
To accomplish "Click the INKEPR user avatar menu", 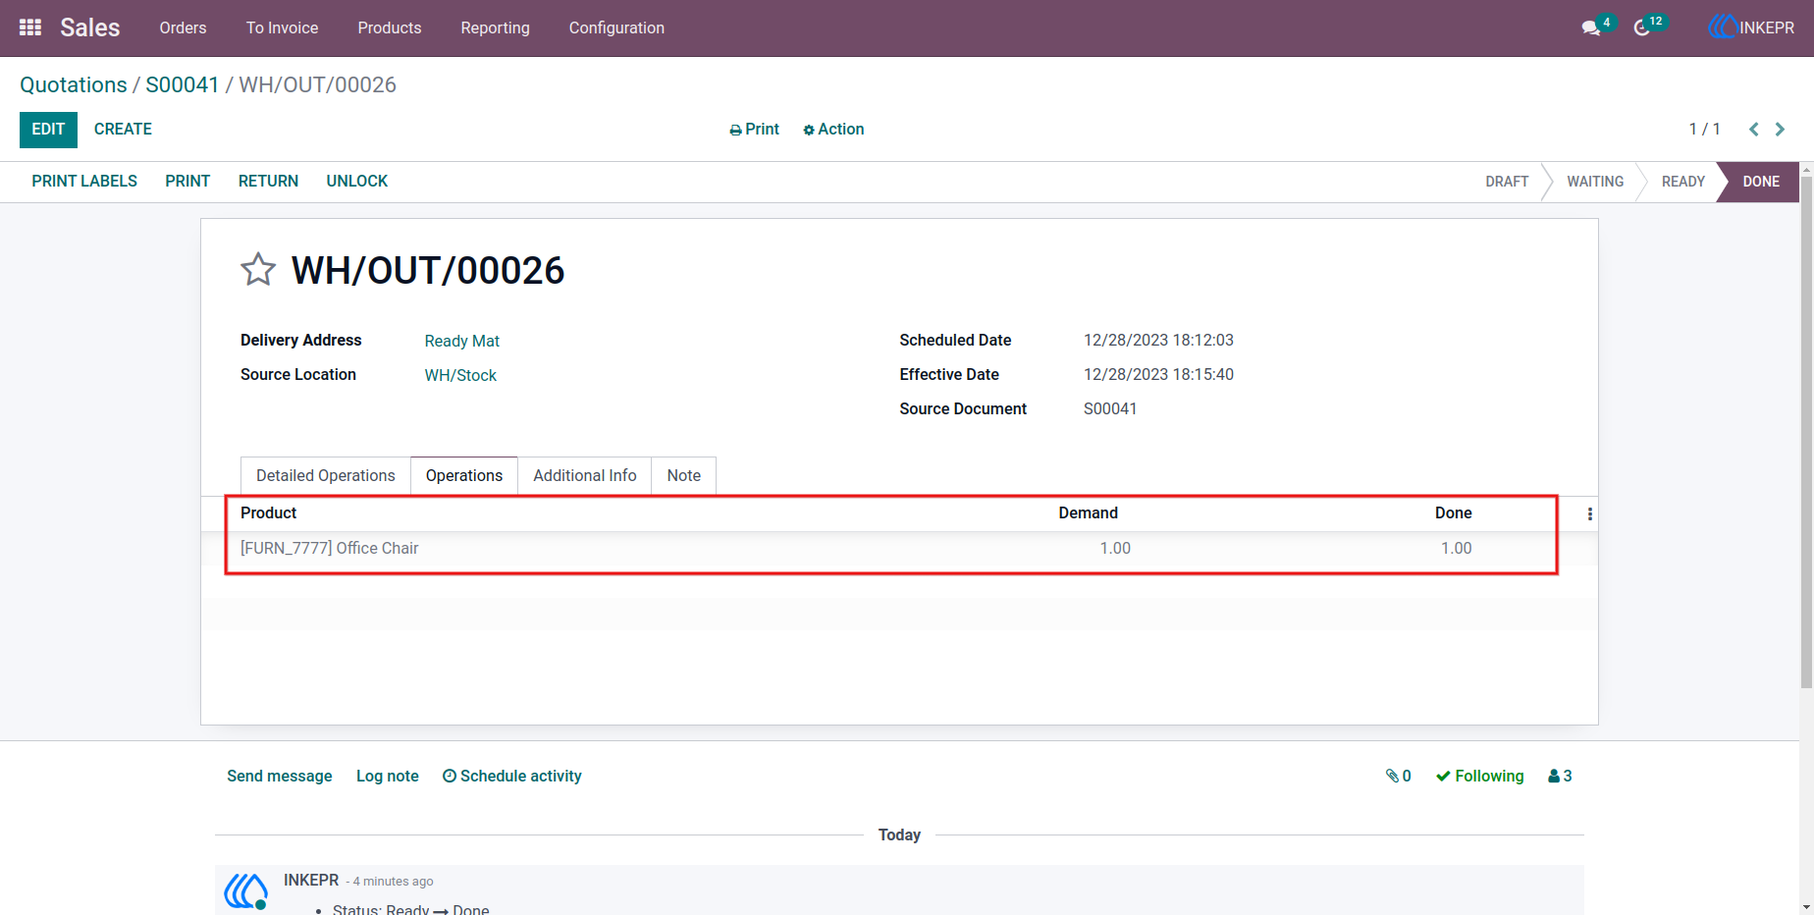I will (1751, 27).
